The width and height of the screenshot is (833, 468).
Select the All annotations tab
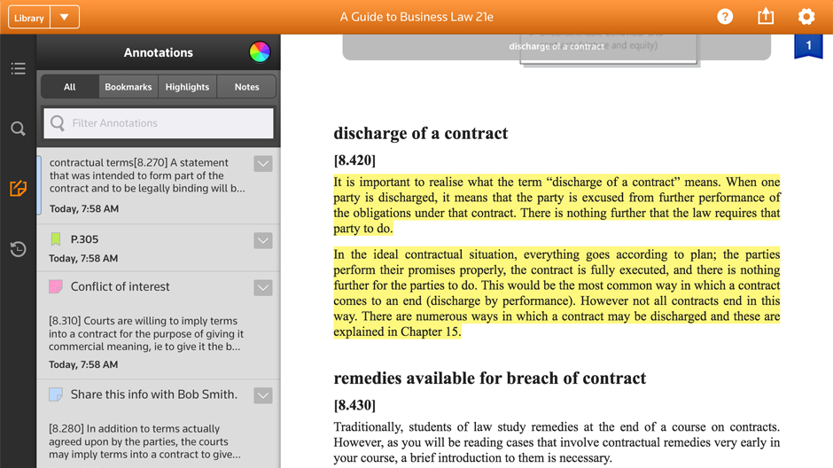[70, 87]
